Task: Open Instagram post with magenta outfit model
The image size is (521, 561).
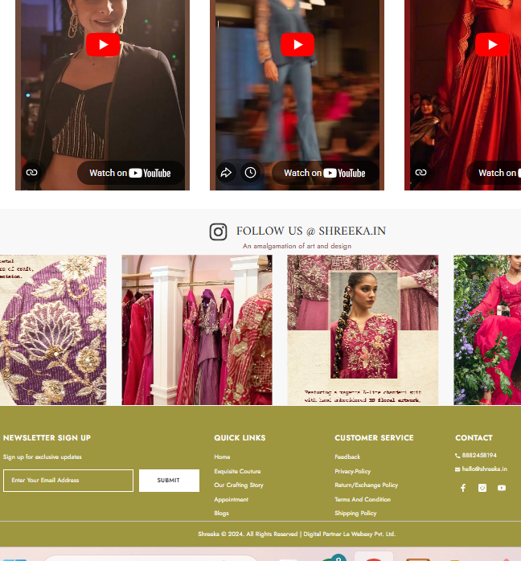Action: 363,330
